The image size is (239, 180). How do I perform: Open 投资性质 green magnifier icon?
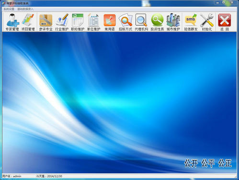(157, 22)
